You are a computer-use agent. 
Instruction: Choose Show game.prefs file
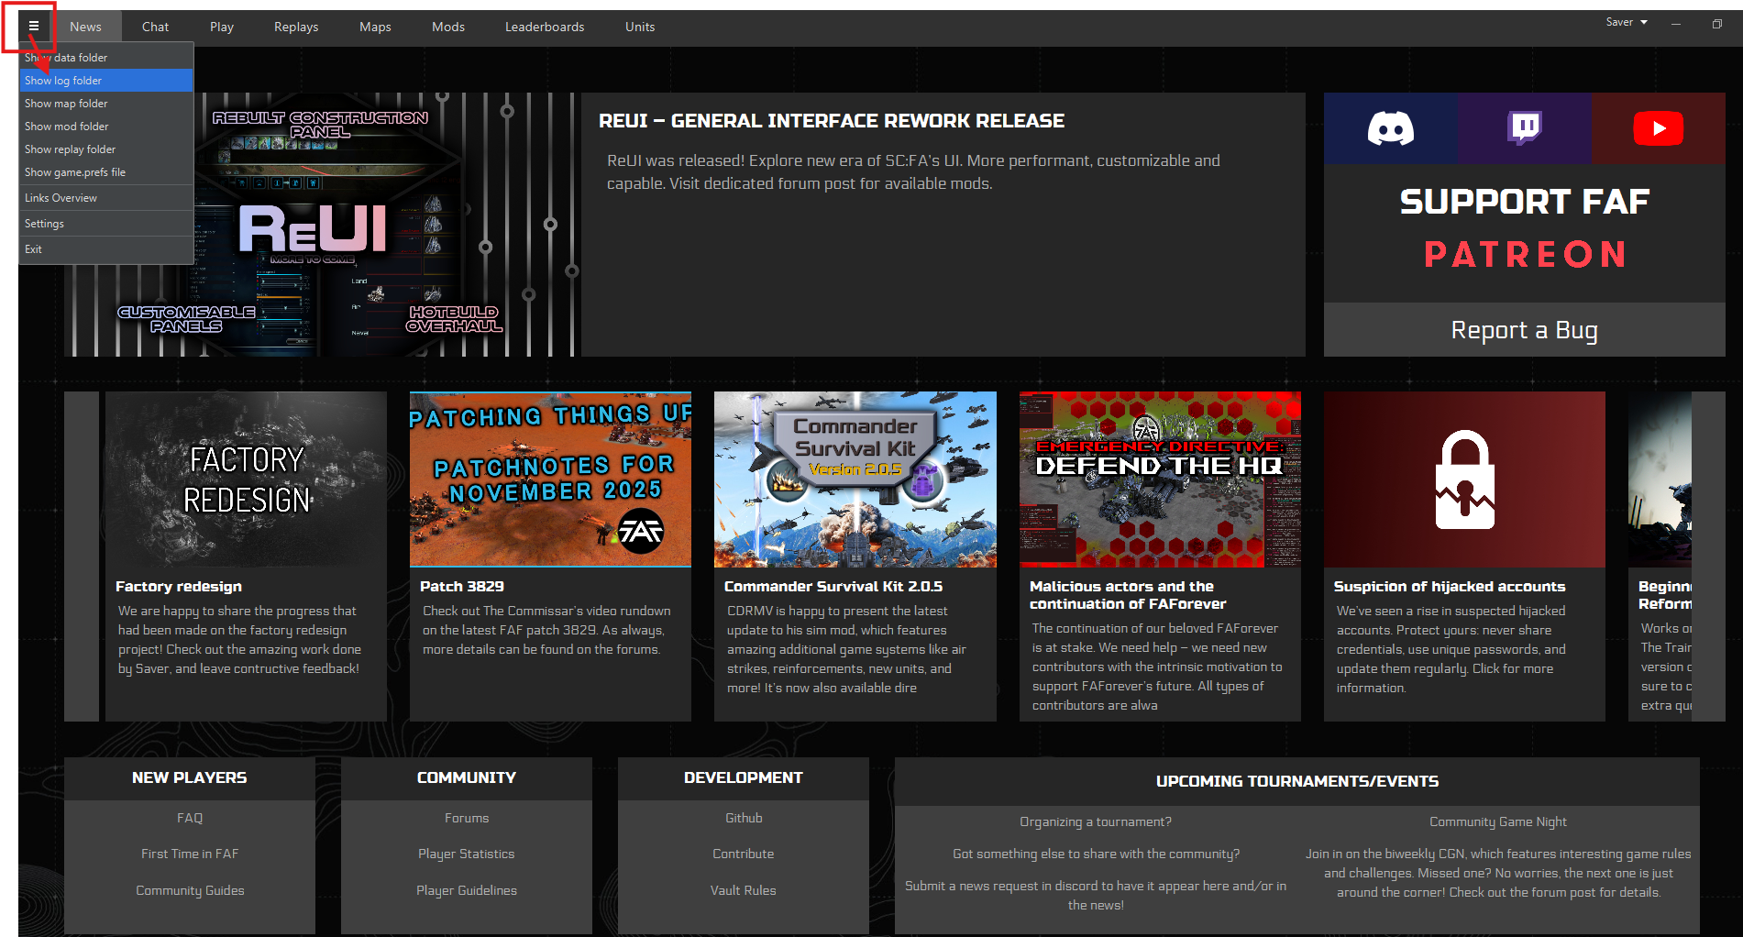(x=106, y=172)
